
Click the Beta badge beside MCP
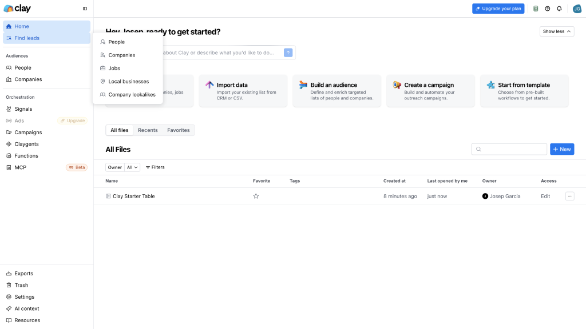[x=77, y=167]
